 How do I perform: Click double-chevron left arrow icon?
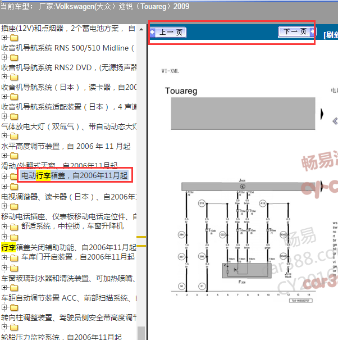pyautogui.click(x=335, y=121)
